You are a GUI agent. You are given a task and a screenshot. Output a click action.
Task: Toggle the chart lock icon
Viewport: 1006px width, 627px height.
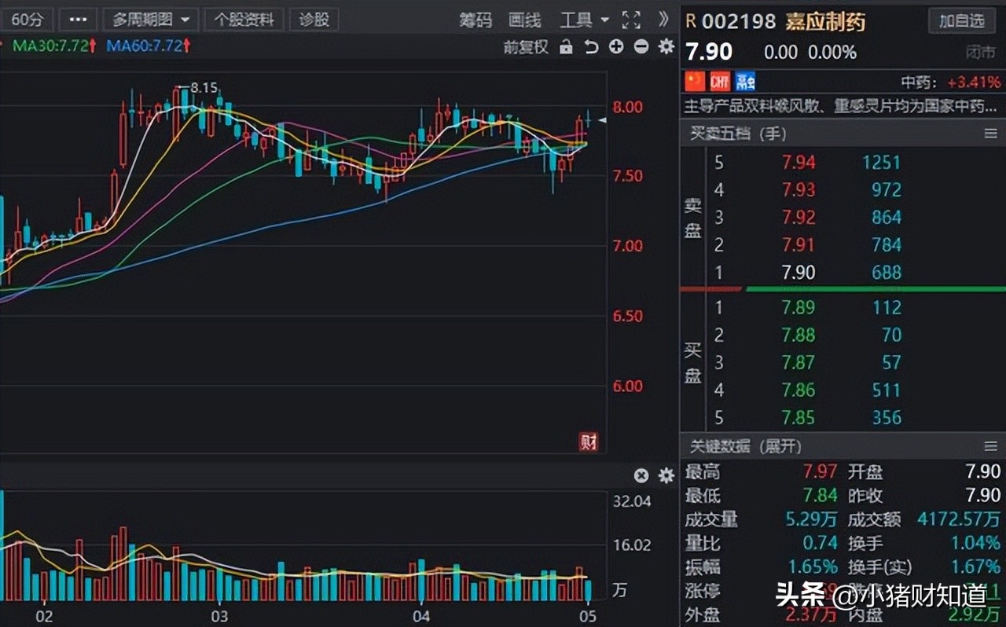point(566,47)
